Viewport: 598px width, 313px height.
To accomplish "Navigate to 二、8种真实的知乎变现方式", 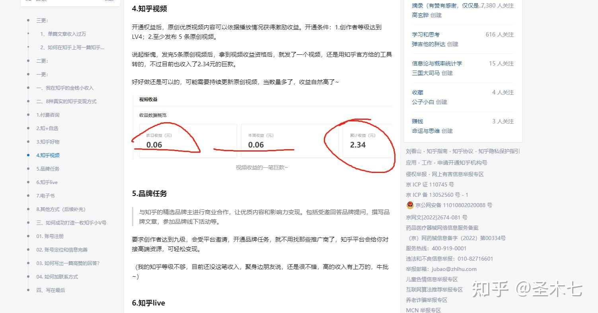I will pyautogui.click(x=66, y=101).
